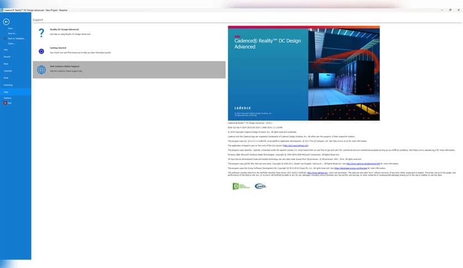Open the Oculus developer licenses hyperlink
The width and height of the screenshot is (463, 268).
(x=351, y=168)
